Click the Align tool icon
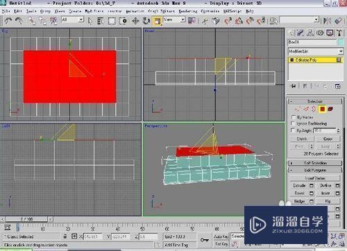The image size is (347, 251). (338, 21)
